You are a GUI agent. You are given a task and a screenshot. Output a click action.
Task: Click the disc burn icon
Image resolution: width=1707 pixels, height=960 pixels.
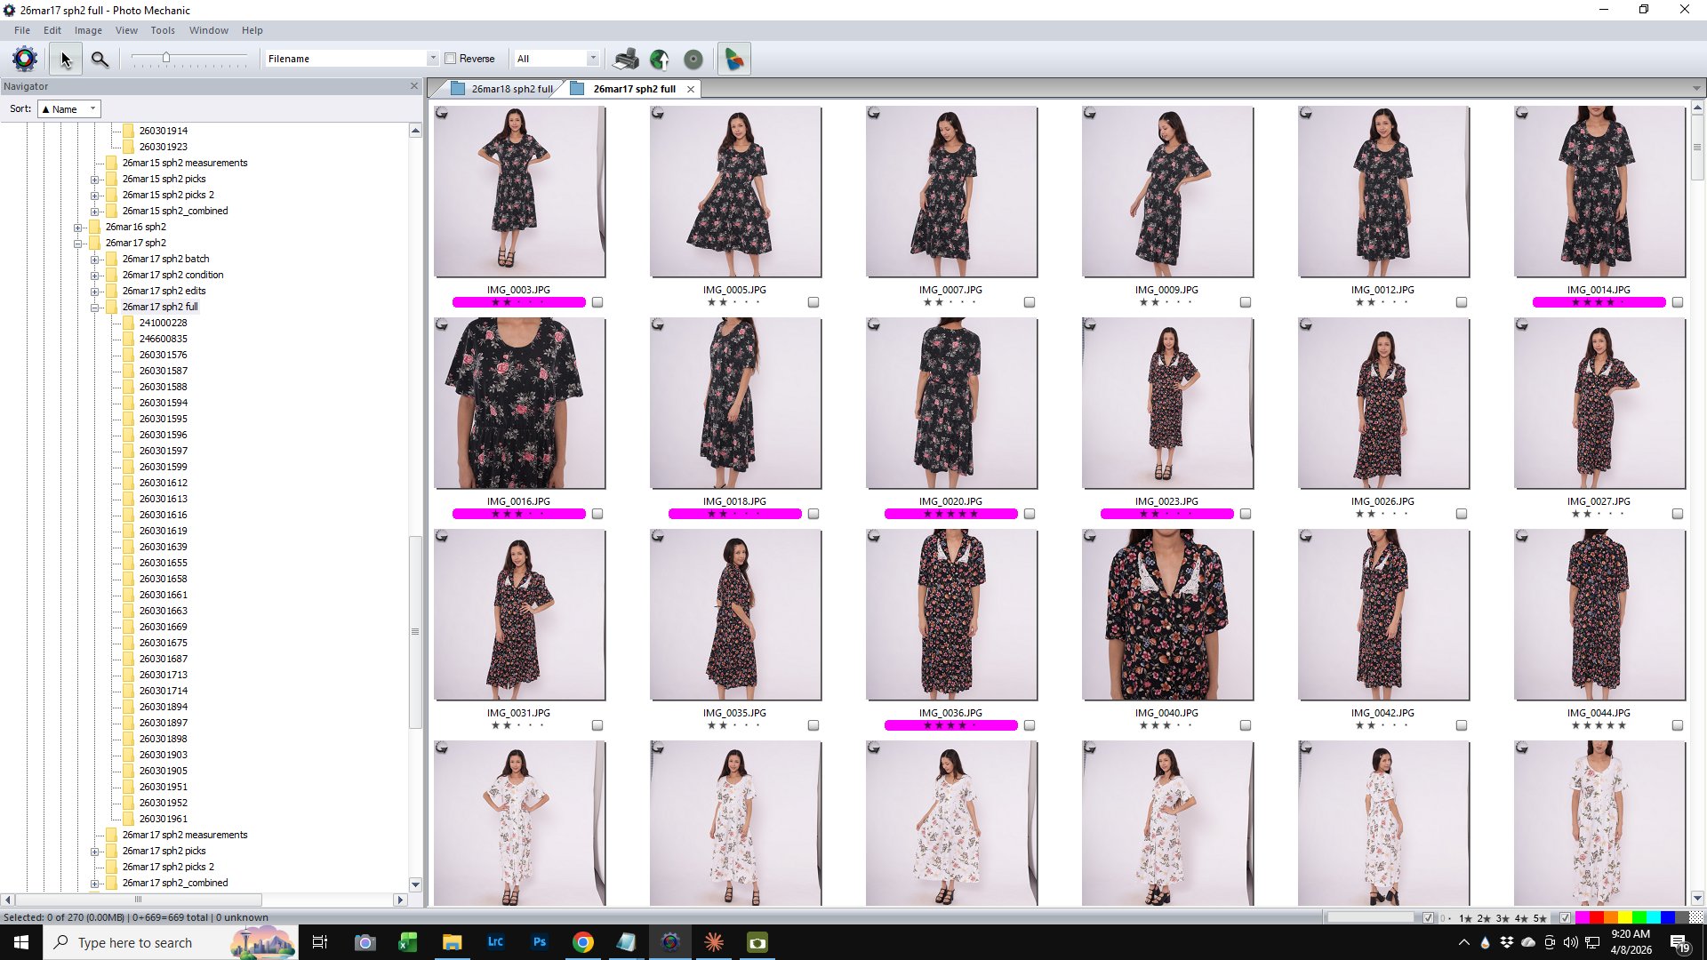[693, 59]
